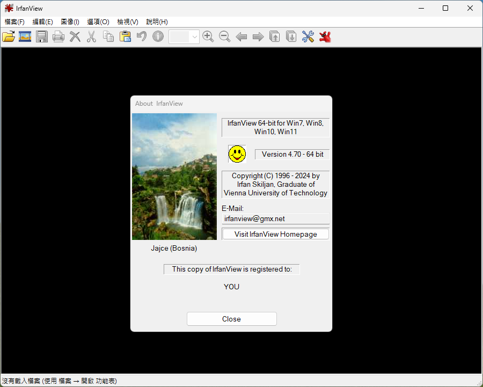The image size is (483, 387).
Task: Open the 檢視(V) menu
Action: 128,22
